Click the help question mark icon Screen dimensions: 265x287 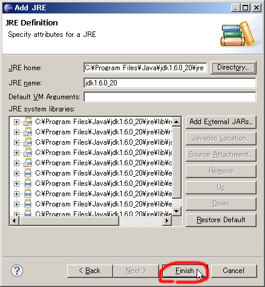pos(17,271)
